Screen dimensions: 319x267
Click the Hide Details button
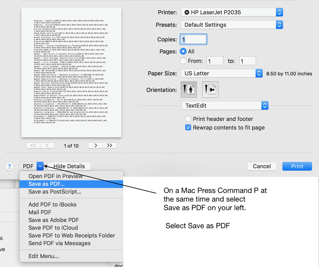coord(69,166)
